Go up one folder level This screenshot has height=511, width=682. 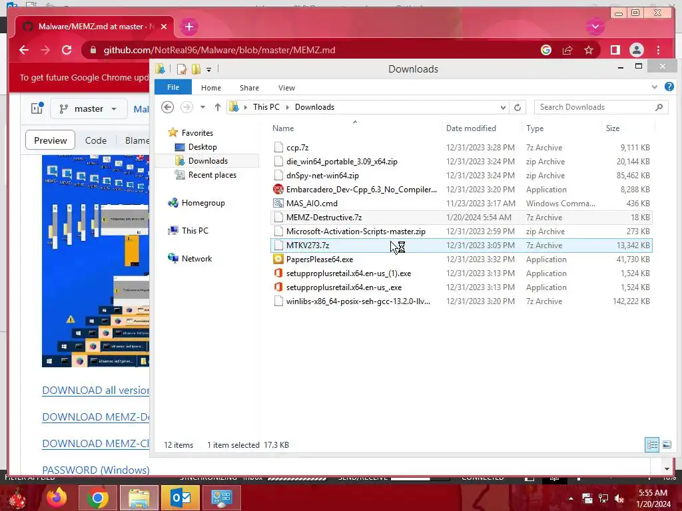[x=218, y=107]
